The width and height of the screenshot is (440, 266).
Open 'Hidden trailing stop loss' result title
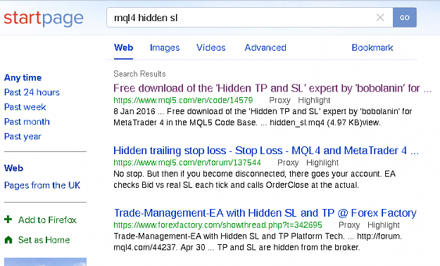(265, 151)
